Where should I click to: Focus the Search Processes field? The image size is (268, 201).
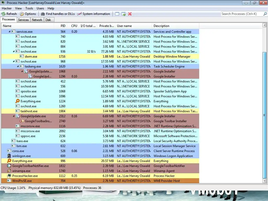coord(242,14)
